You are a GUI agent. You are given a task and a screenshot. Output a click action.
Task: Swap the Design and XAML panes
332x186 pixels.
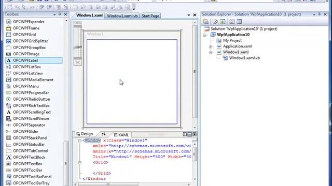click(104, 134)
